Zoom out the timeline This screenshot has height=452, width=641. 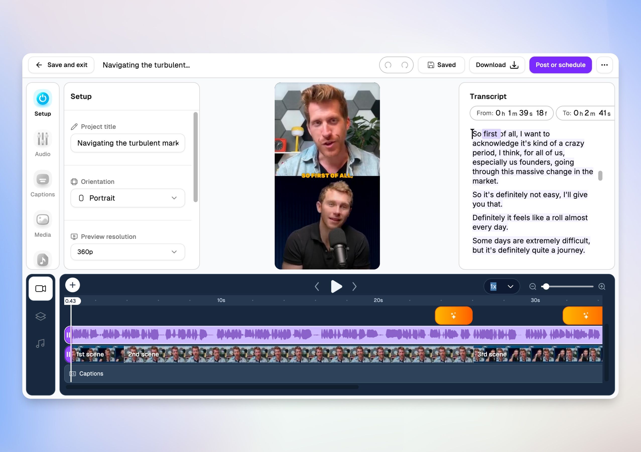point(533,286)
